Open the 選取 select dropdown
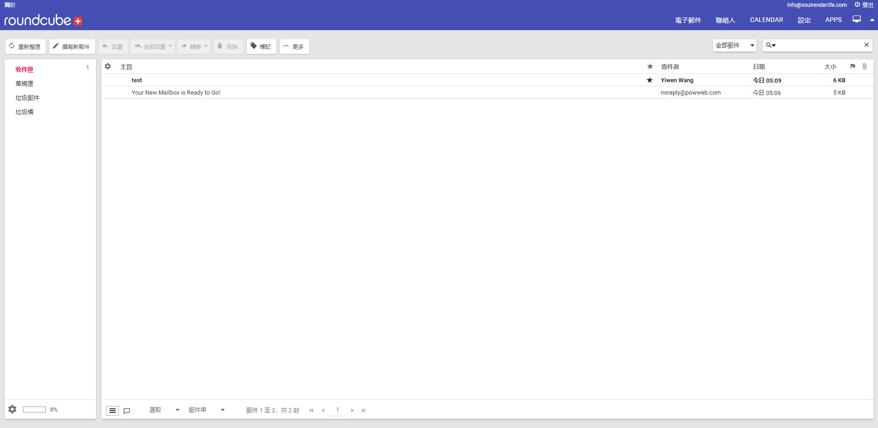878x428 pixels. coord(164,410)
